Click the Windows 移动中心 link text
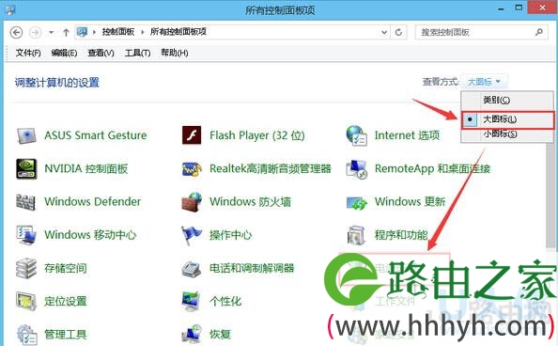Screen dimensions: 558x346 pyautogui.click(x=90, y=235)
